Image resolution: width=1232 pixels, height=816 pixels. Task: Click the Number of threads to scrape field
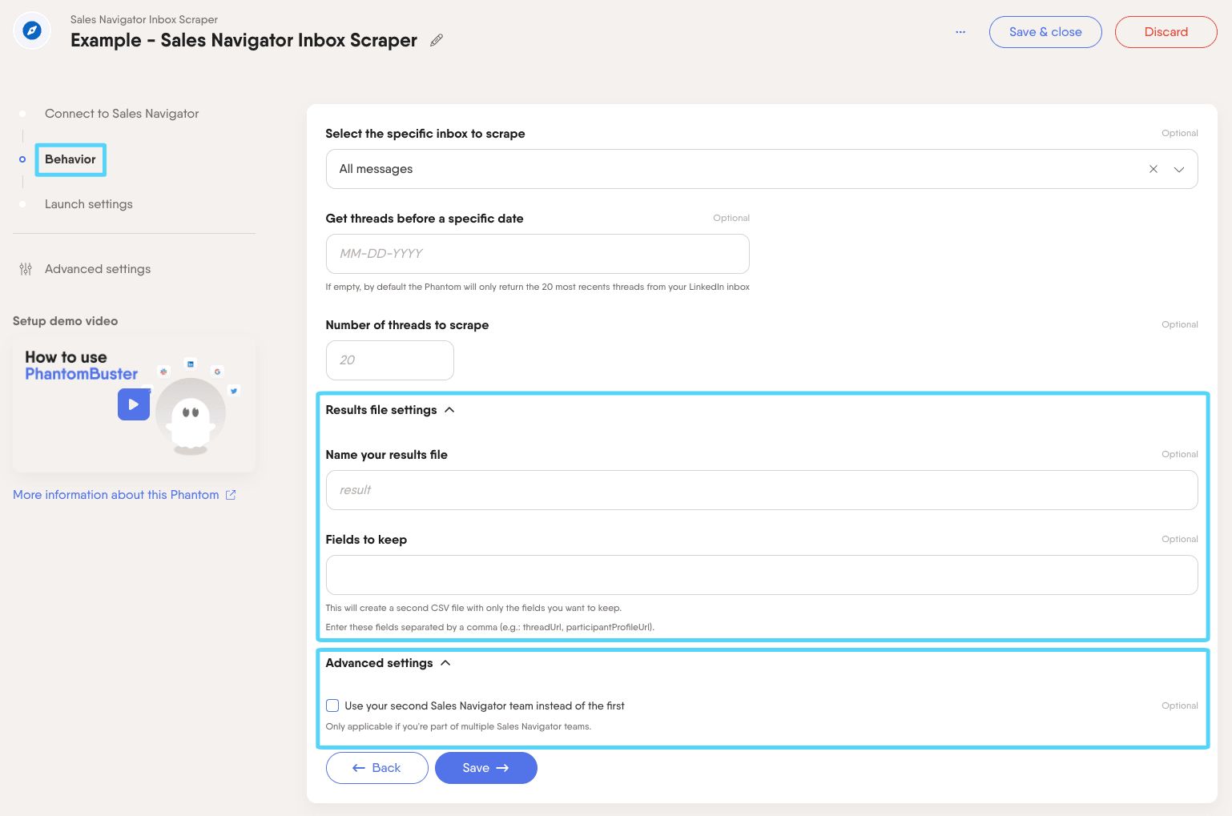coord(390,360)
